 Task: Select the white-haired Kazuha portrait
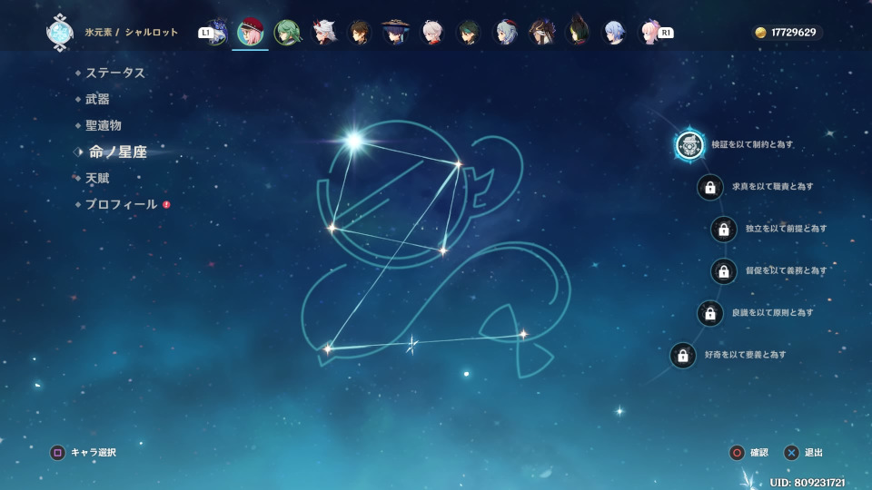(x=432, y=33)
